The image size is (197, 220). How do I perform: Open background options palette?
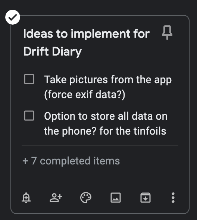86,198
